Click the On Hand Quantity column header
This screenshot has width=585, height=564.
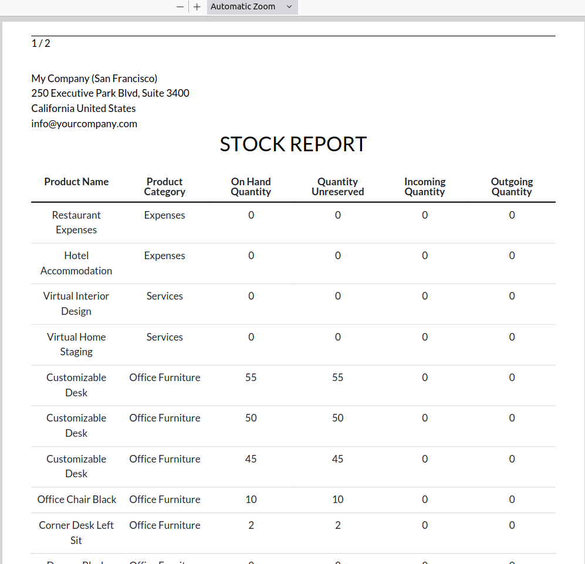point(251,187)
